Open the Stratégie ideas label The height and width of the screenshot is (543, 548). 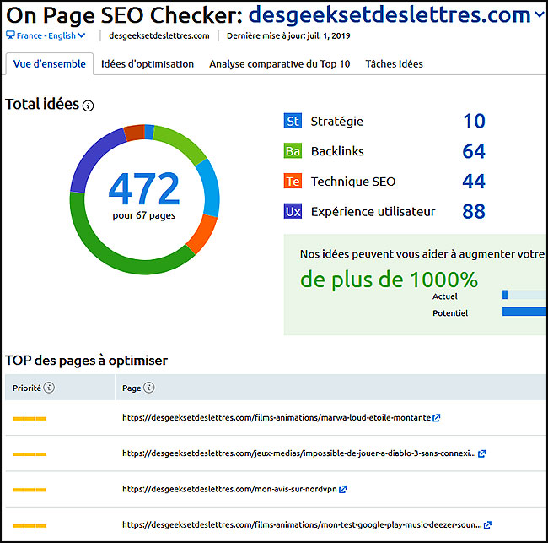tap(337, 122)
